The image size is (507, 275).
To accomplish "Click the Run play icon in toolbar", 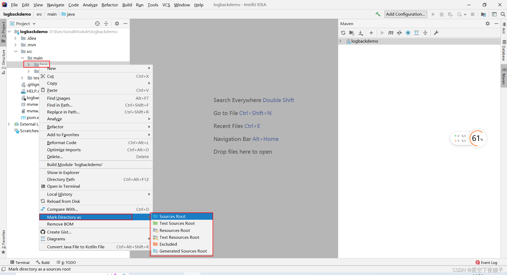I will (x=433, y=14).
